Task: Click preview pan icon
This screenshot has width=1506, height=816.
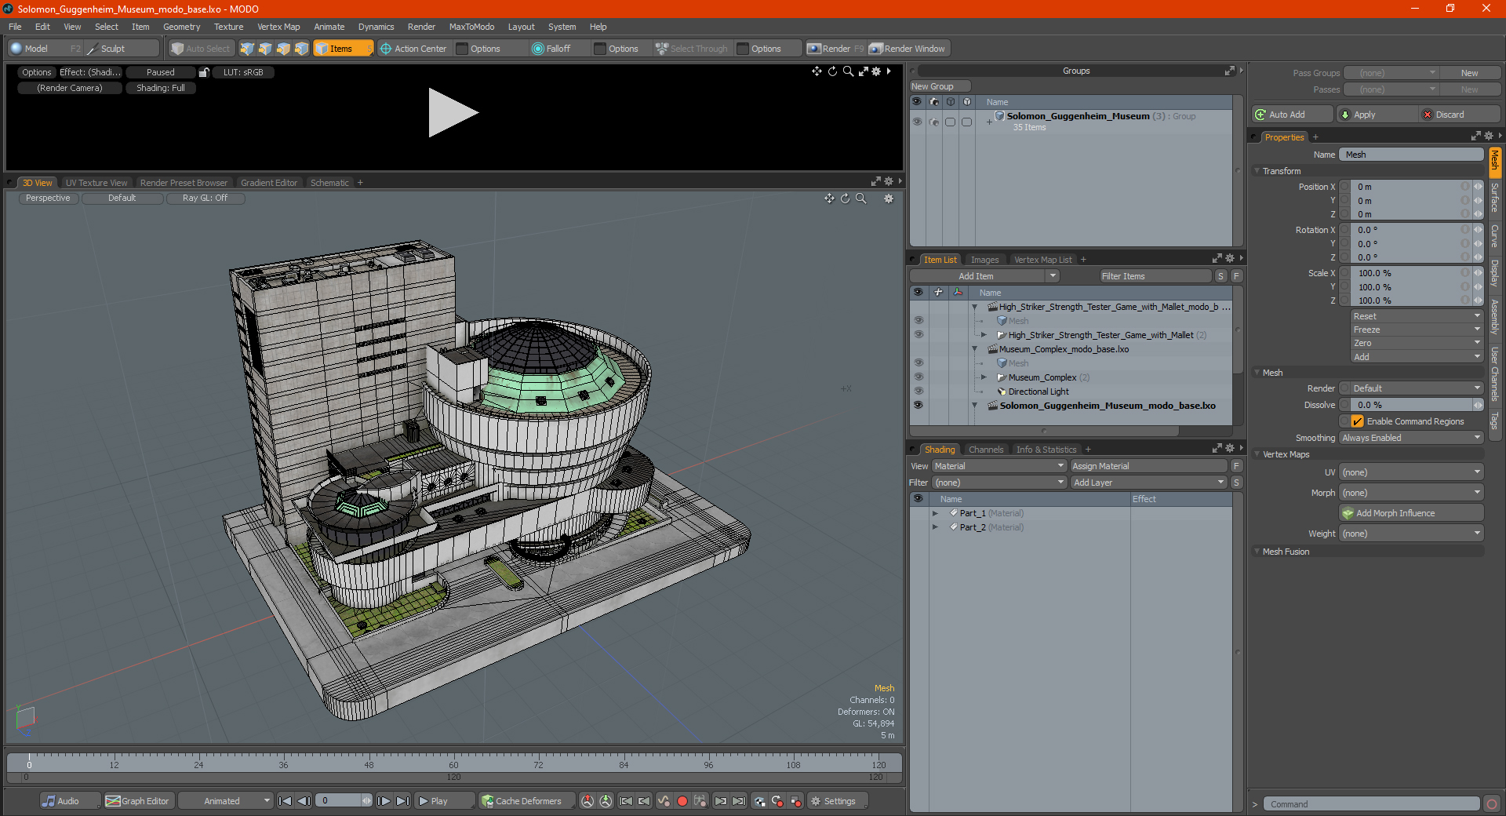Action: pos(817,71)
